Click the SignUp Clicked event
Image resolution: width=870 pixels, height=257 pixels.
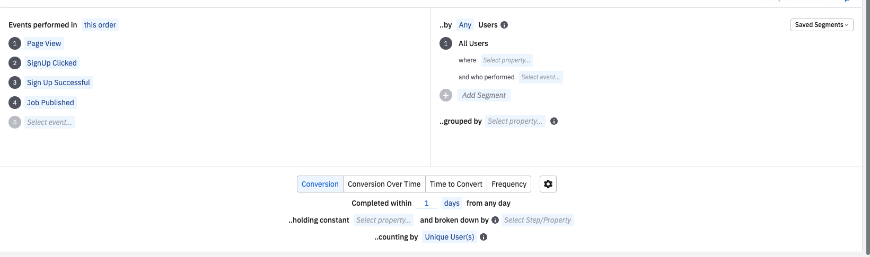pyautogui.click(x=52, y=63)
